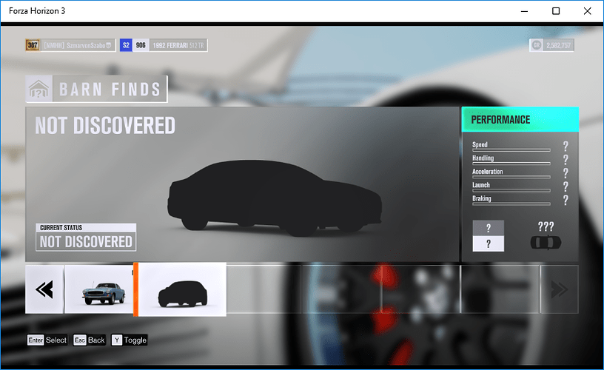Click the Barn Finds garage icon
Screen dimensions: 604x370
[x=39, y=89]
